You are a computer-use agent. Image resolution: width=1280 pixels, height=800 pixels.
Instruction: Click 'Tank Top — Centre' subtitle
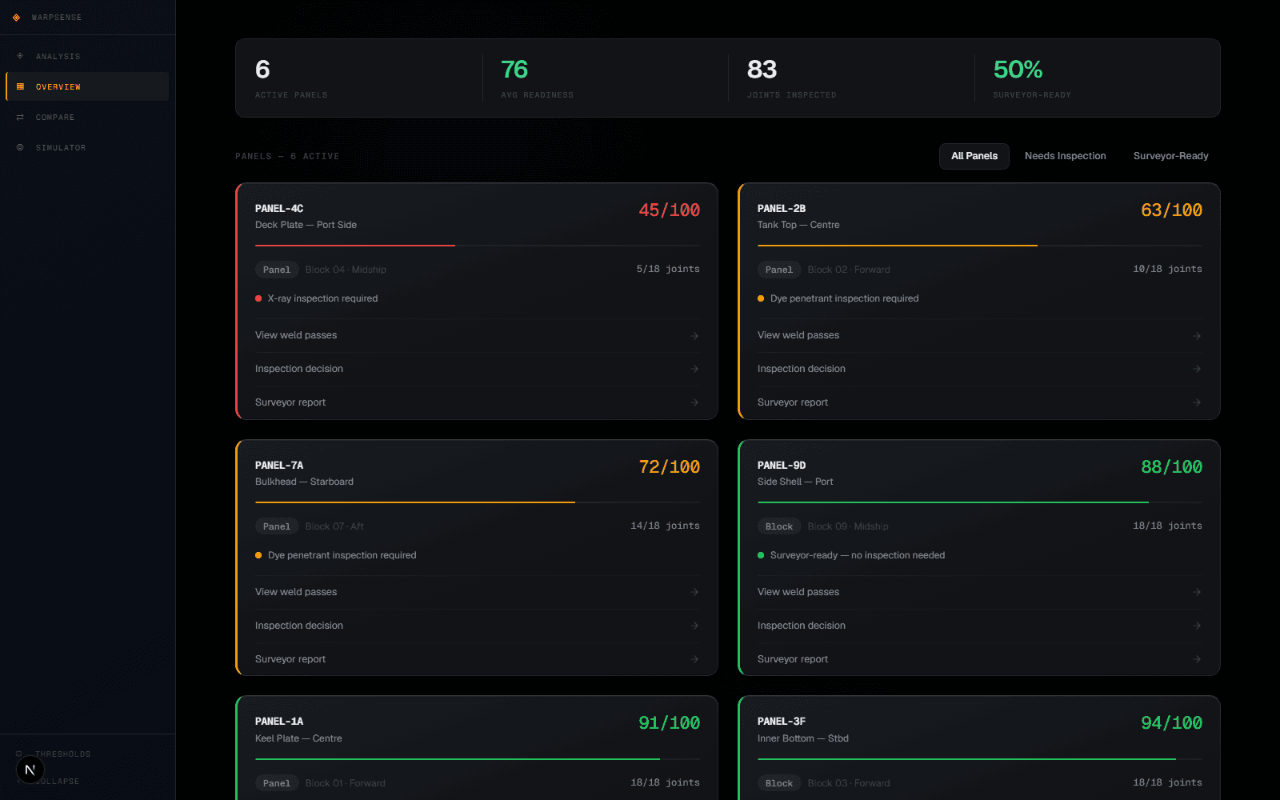[798, 225]
